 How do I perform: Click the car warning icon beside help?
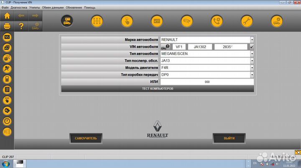[35, 26]
